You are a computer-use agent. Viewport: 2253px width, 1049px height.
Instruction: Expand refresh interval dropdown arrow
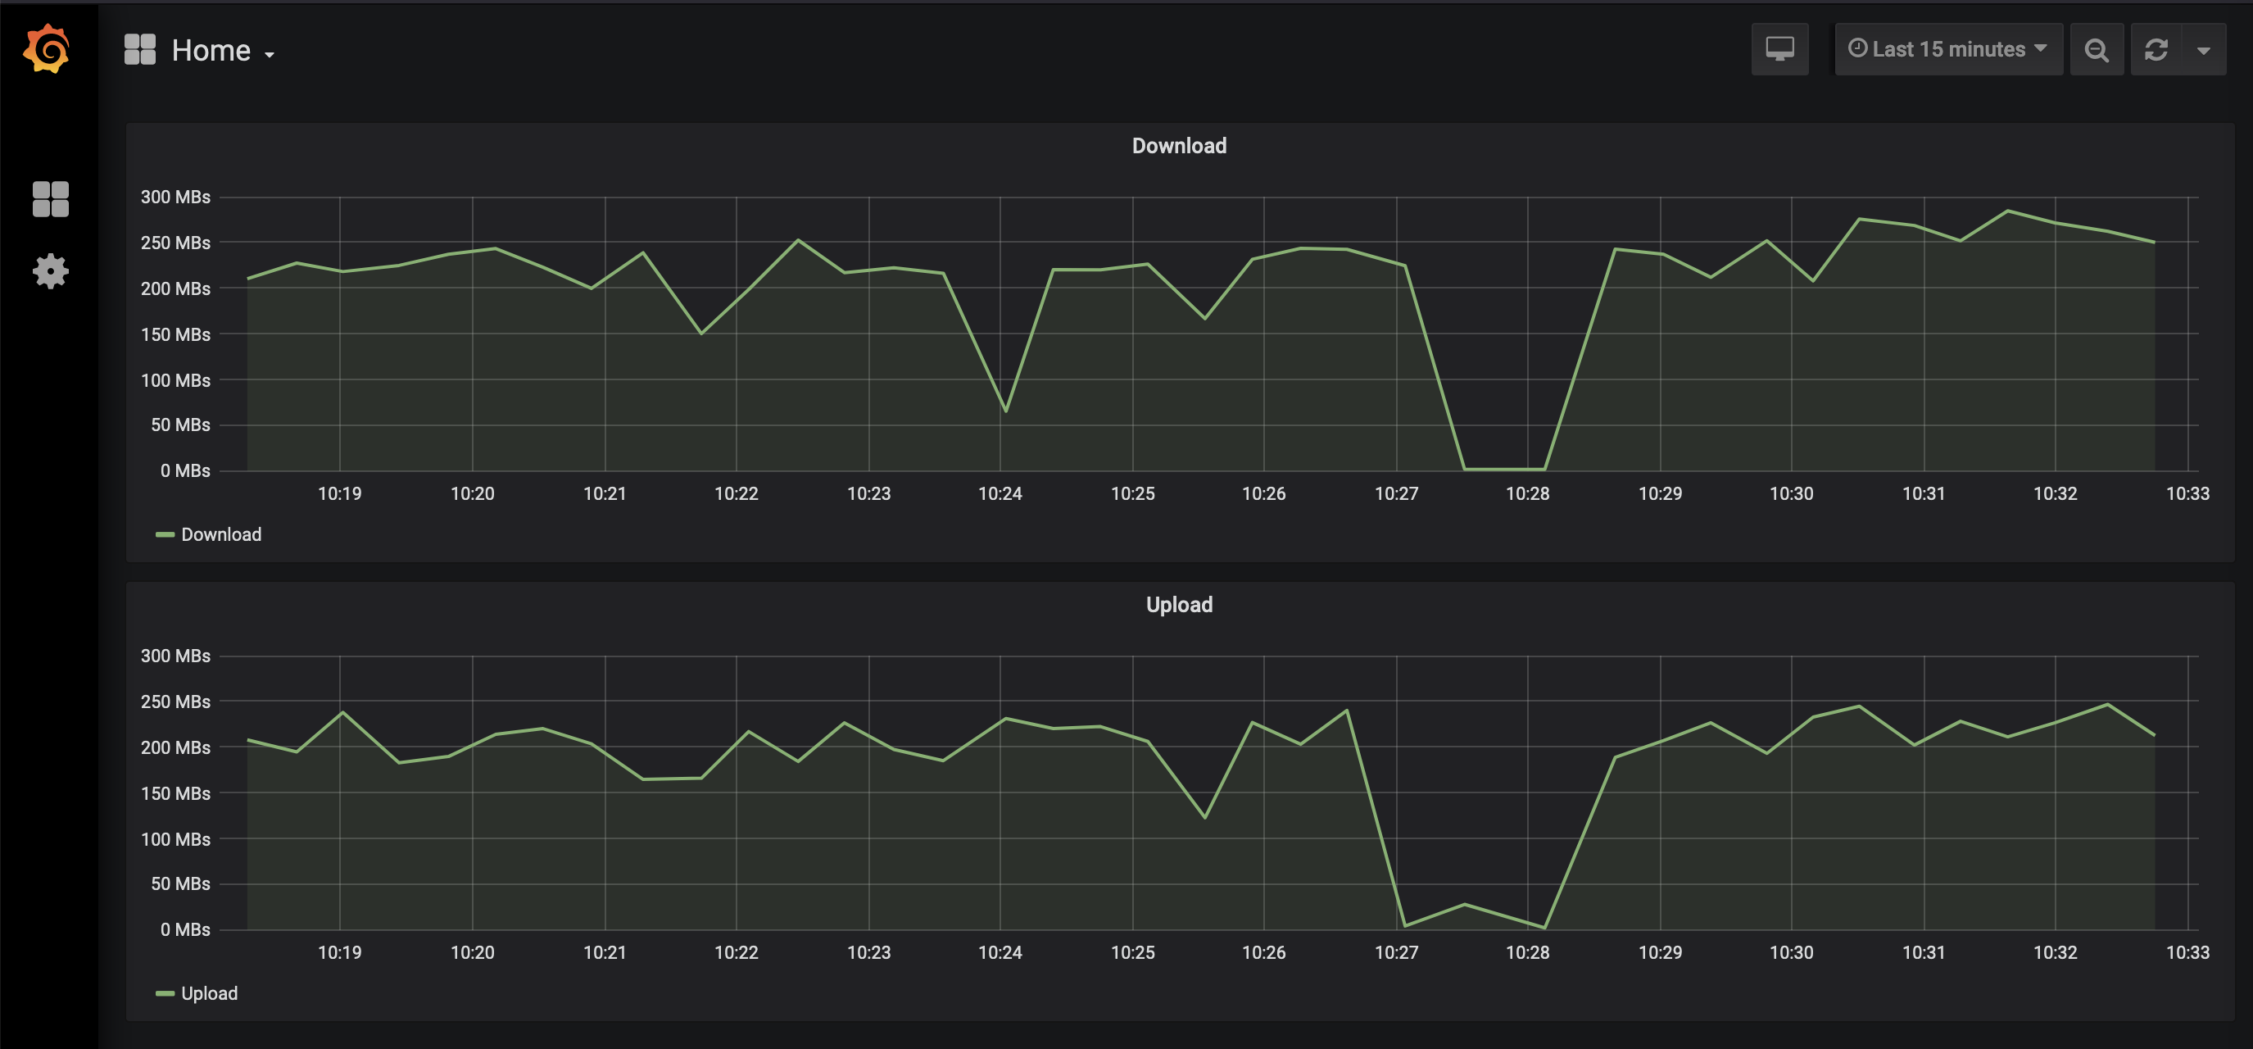pos(2203,51)
